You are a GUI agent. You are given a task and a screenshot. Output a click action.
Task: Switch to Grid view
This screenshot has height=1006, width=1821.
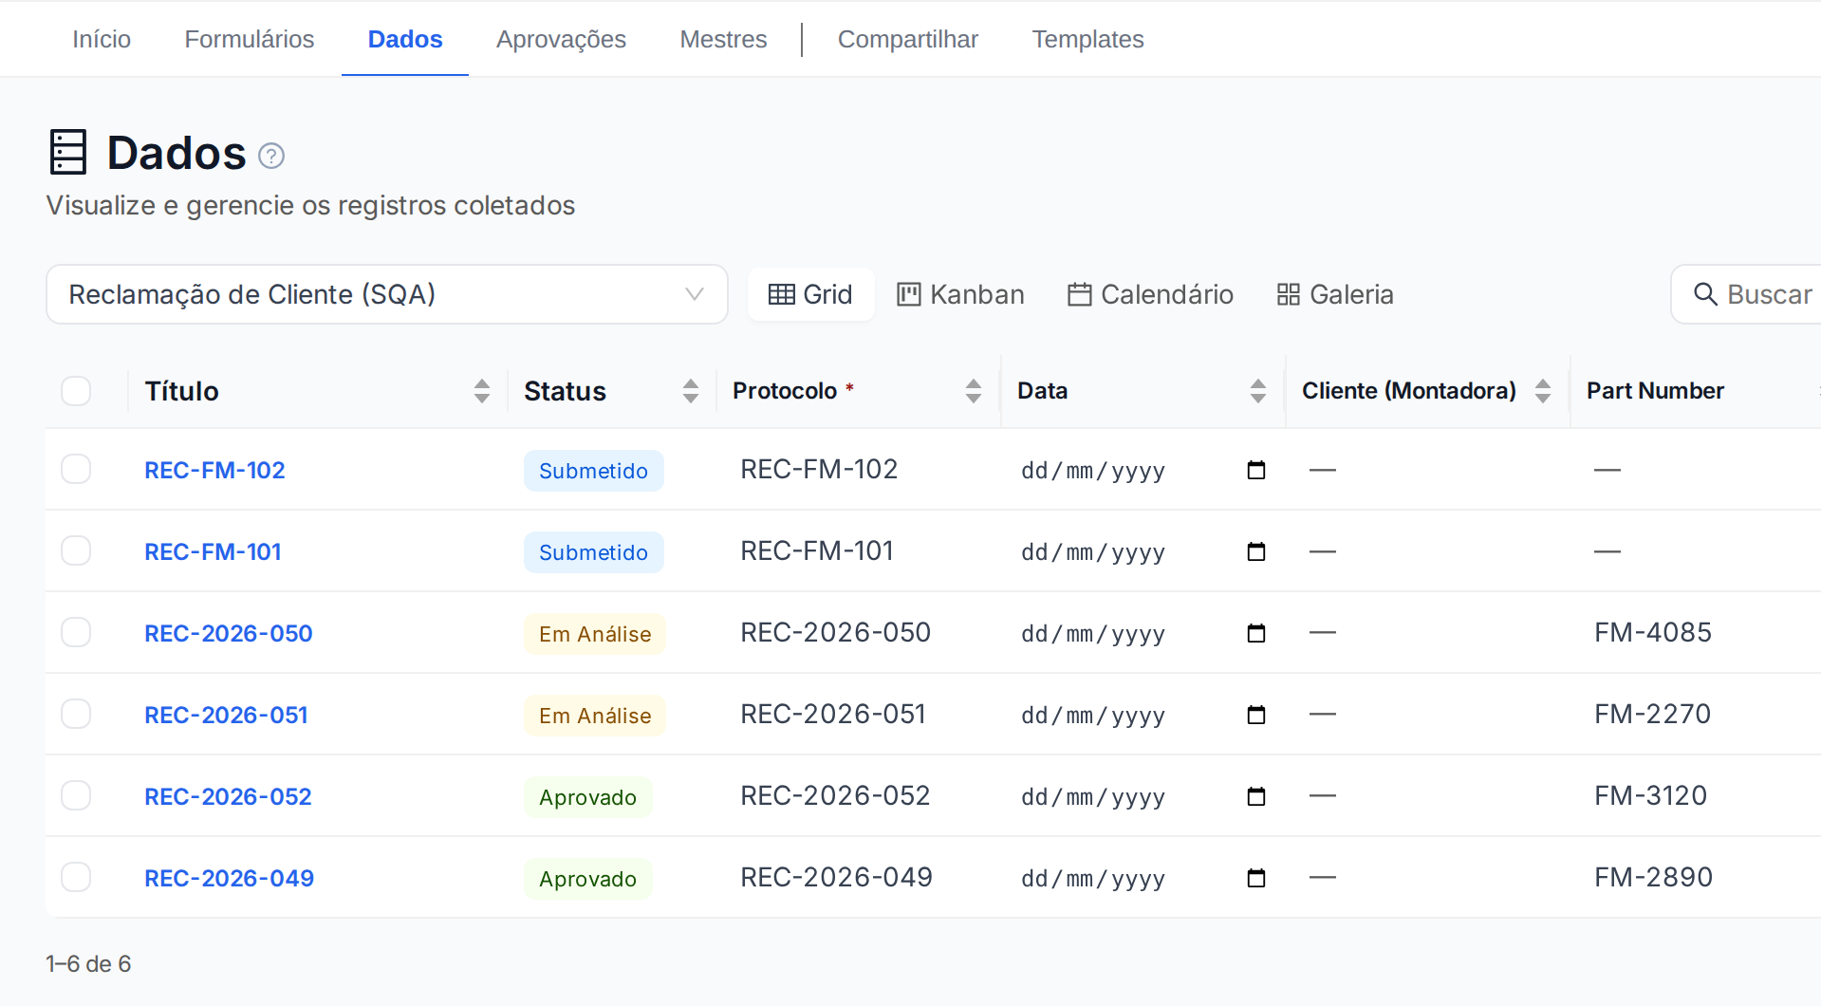pyautogui.click(x=811, y=294)
